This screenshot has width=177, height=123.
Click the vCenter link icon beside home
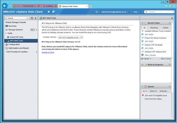[x=53, y=12]
